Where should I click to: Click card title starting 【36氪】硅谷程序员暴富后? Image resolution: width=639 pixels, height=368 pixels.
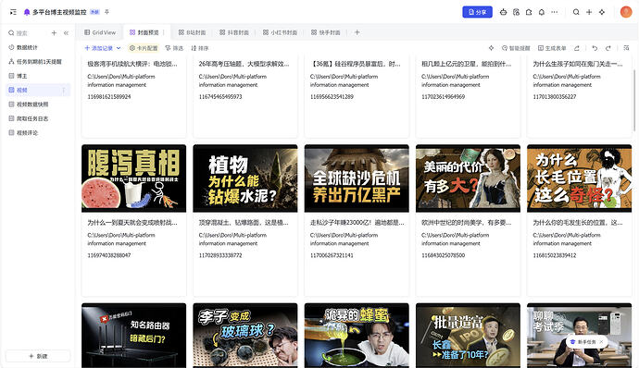click(356, 64)
